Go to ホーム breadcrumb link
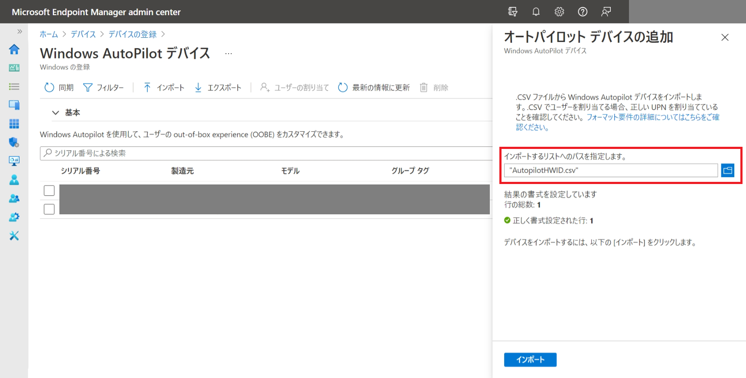The width and height of the screenshot is (746, 378). point(49,34)
